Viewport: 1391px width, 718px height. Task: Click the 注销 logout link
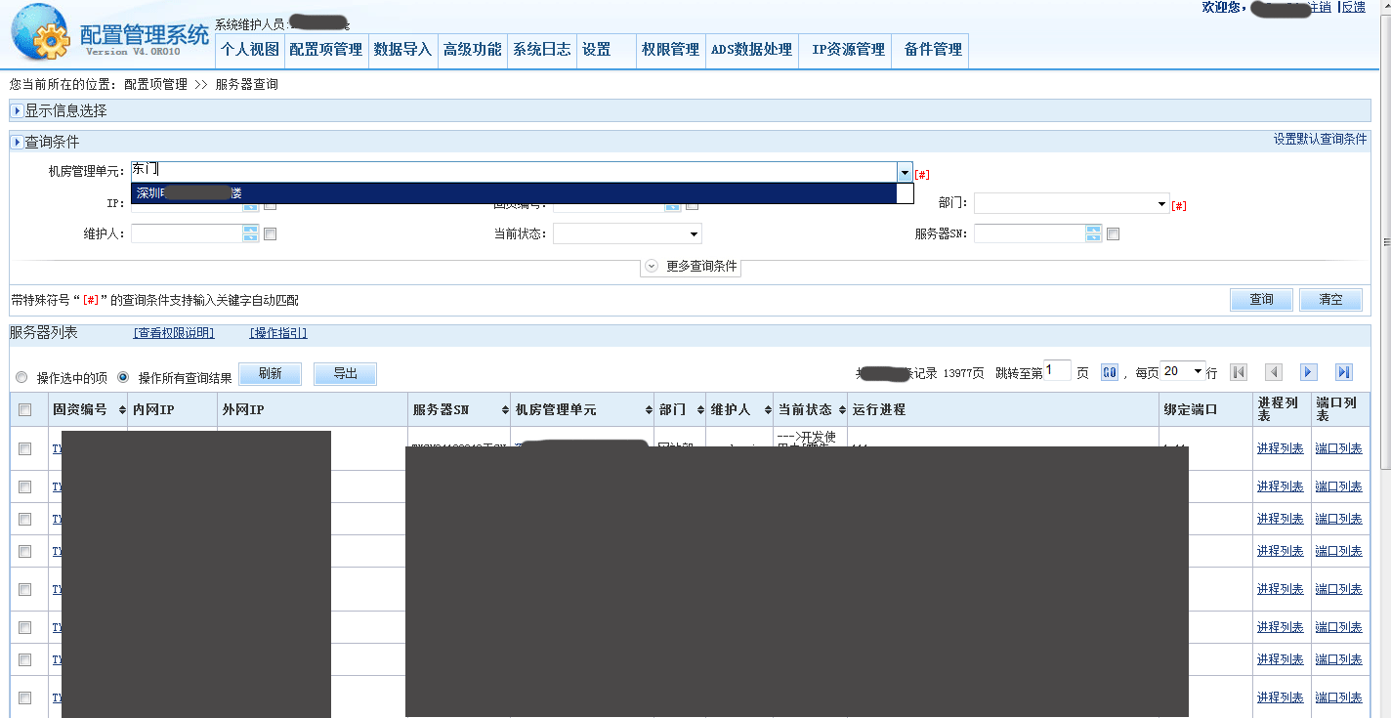(x=1319, y=7)
